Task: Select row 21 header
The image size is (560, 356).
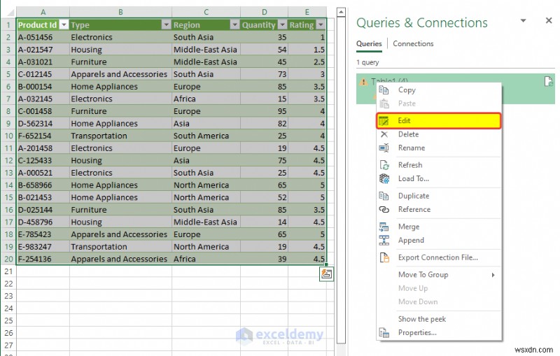Action: 8,272
